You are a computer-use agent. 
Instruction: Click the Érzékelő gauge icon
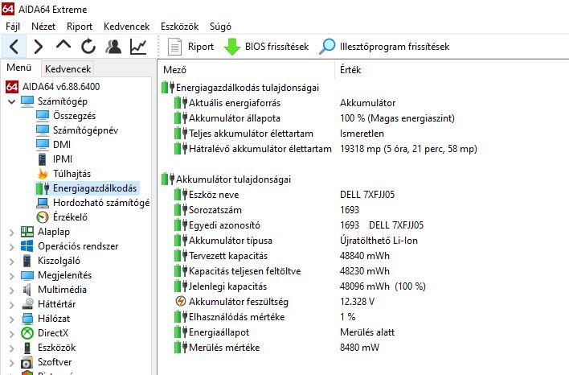point(43,217)
